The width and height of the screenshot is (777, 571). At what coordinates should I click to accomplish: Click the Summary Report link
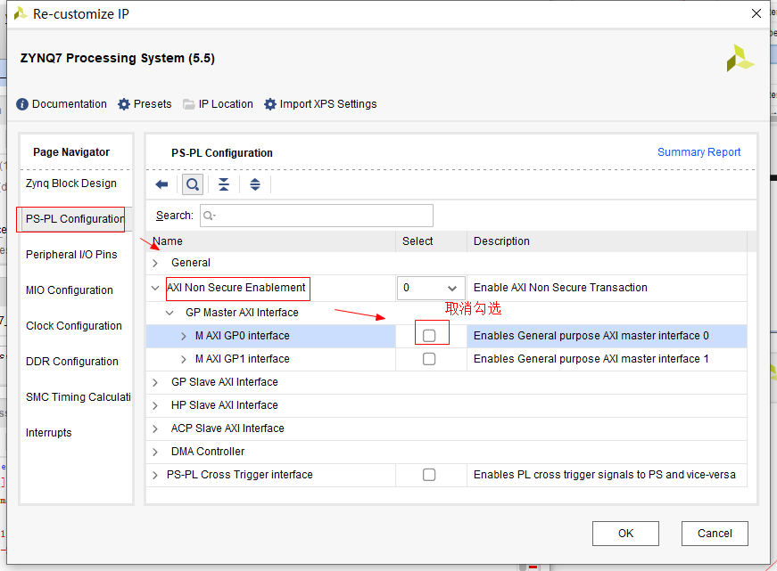tap(698, 152)
